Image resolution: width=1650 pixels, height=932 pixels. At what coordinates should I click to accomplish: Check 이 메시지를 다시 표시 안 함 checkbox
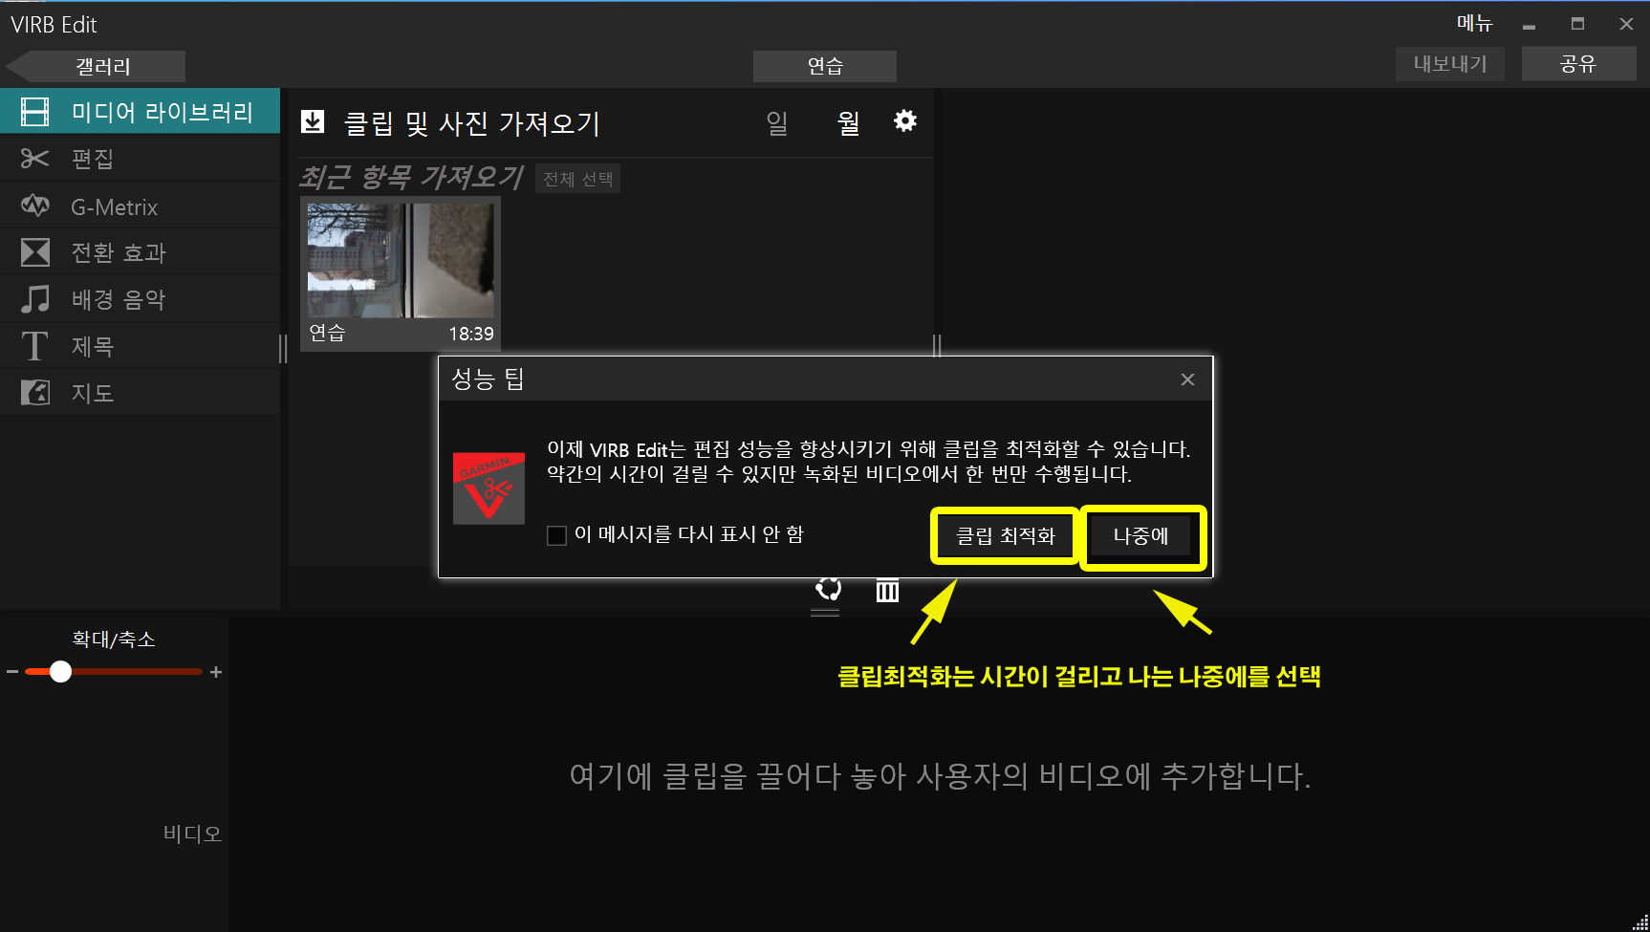click(556, 535)
